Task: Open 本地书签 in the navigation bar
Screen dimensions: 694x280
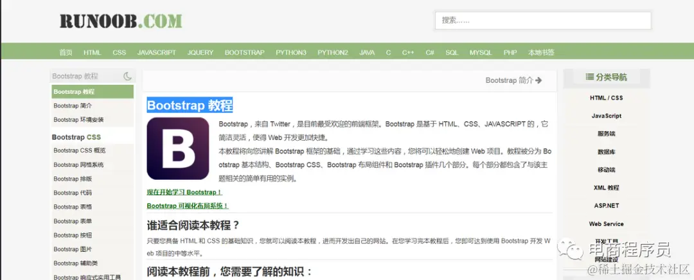Action: pyautogui.click(x=541, y=52)
